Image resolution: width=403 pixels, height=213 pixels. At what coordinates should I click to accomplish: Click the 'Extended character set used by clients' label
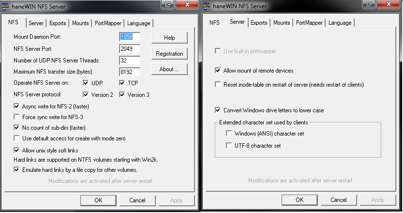[x=264, y=122]
